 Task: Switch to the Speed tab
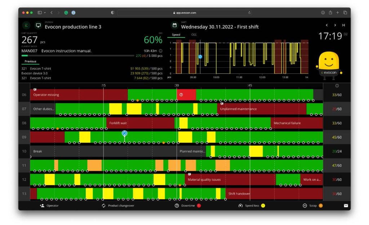[x=176, y=35]
